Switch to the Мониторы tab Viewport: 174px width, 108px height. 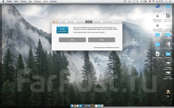(71, 22)
